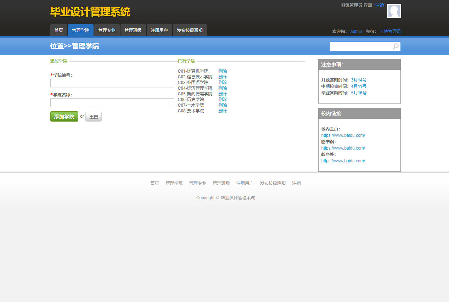Open the 管理专业 tab
The width and height of the screenshot is (449, 302).
(107, 30)
